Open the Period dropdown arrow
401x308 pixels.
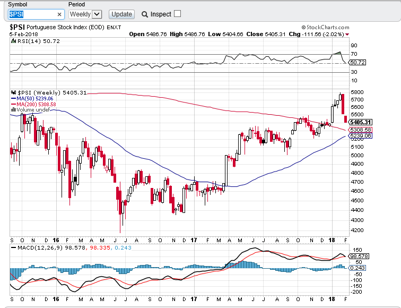tap(97, 14)
